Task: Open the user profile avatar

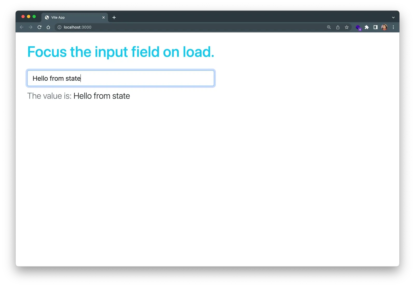Action: pyautogui.click(x=384, y=27)
